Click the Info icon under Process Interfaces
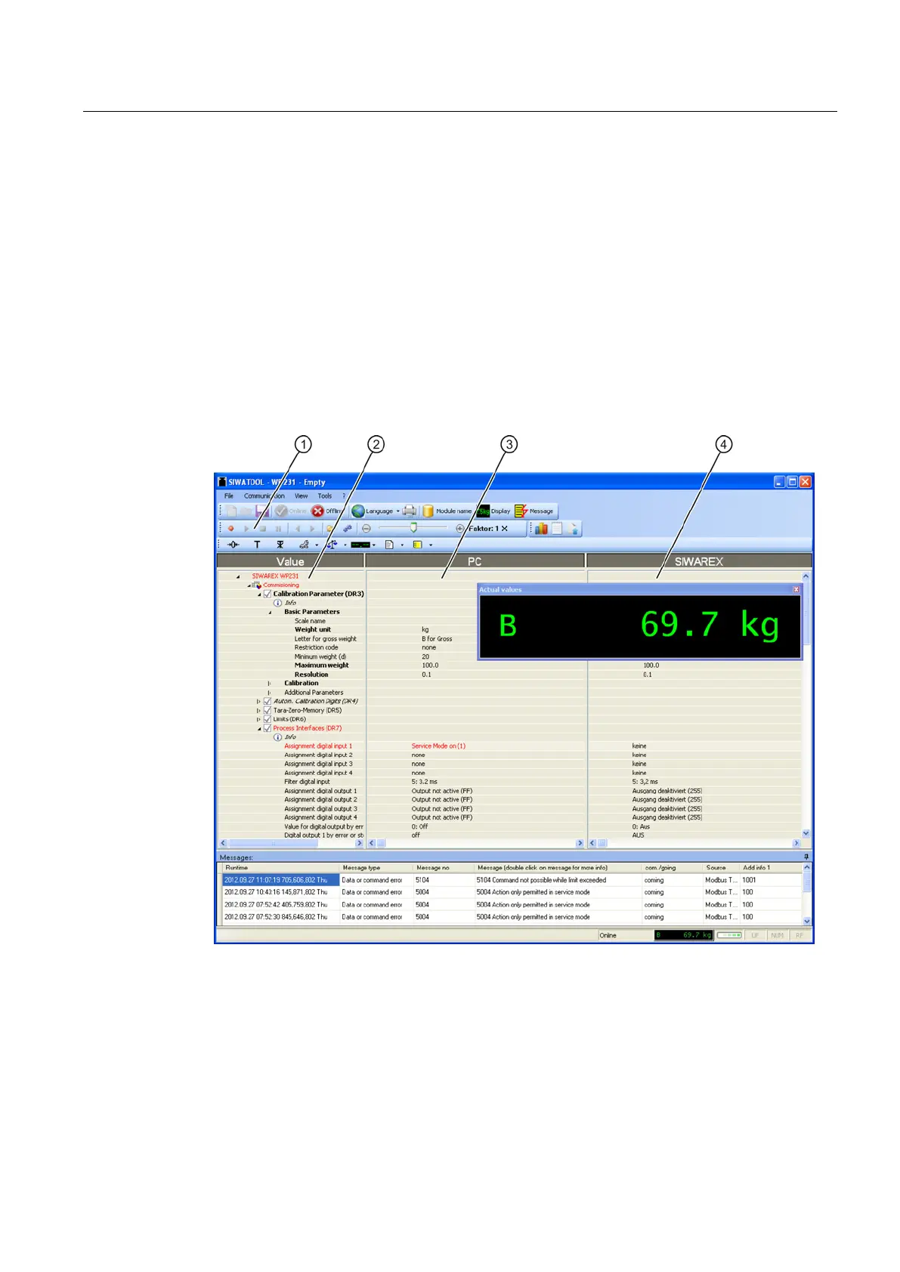The image size is (900, 1272). tap(277, 737)
